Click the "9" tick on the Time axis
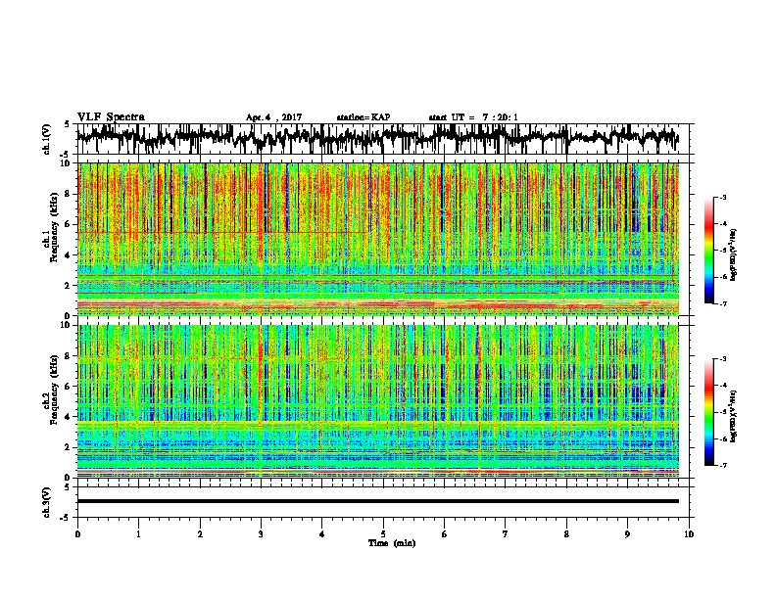 point(627,534)
